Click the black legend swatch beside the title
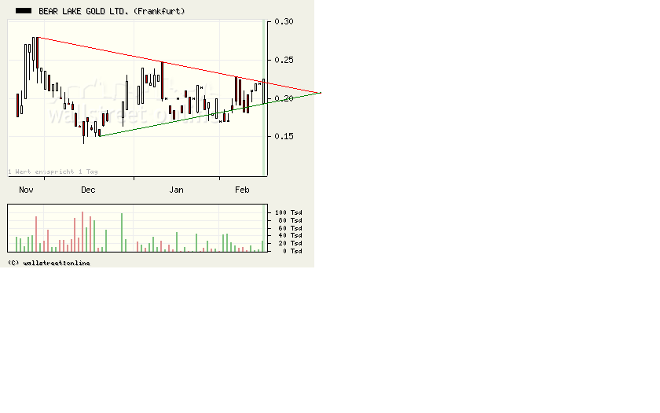The width and height of the screenshot is (660, 413). pyautogui.click(x=24, y=11)
